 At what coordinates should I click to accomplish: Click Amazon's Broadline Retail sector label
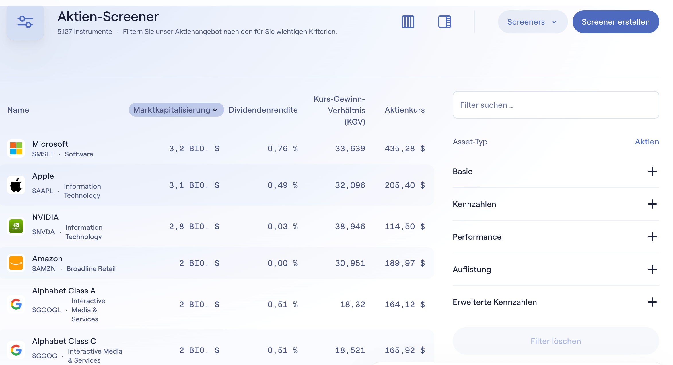pos(91,269)
